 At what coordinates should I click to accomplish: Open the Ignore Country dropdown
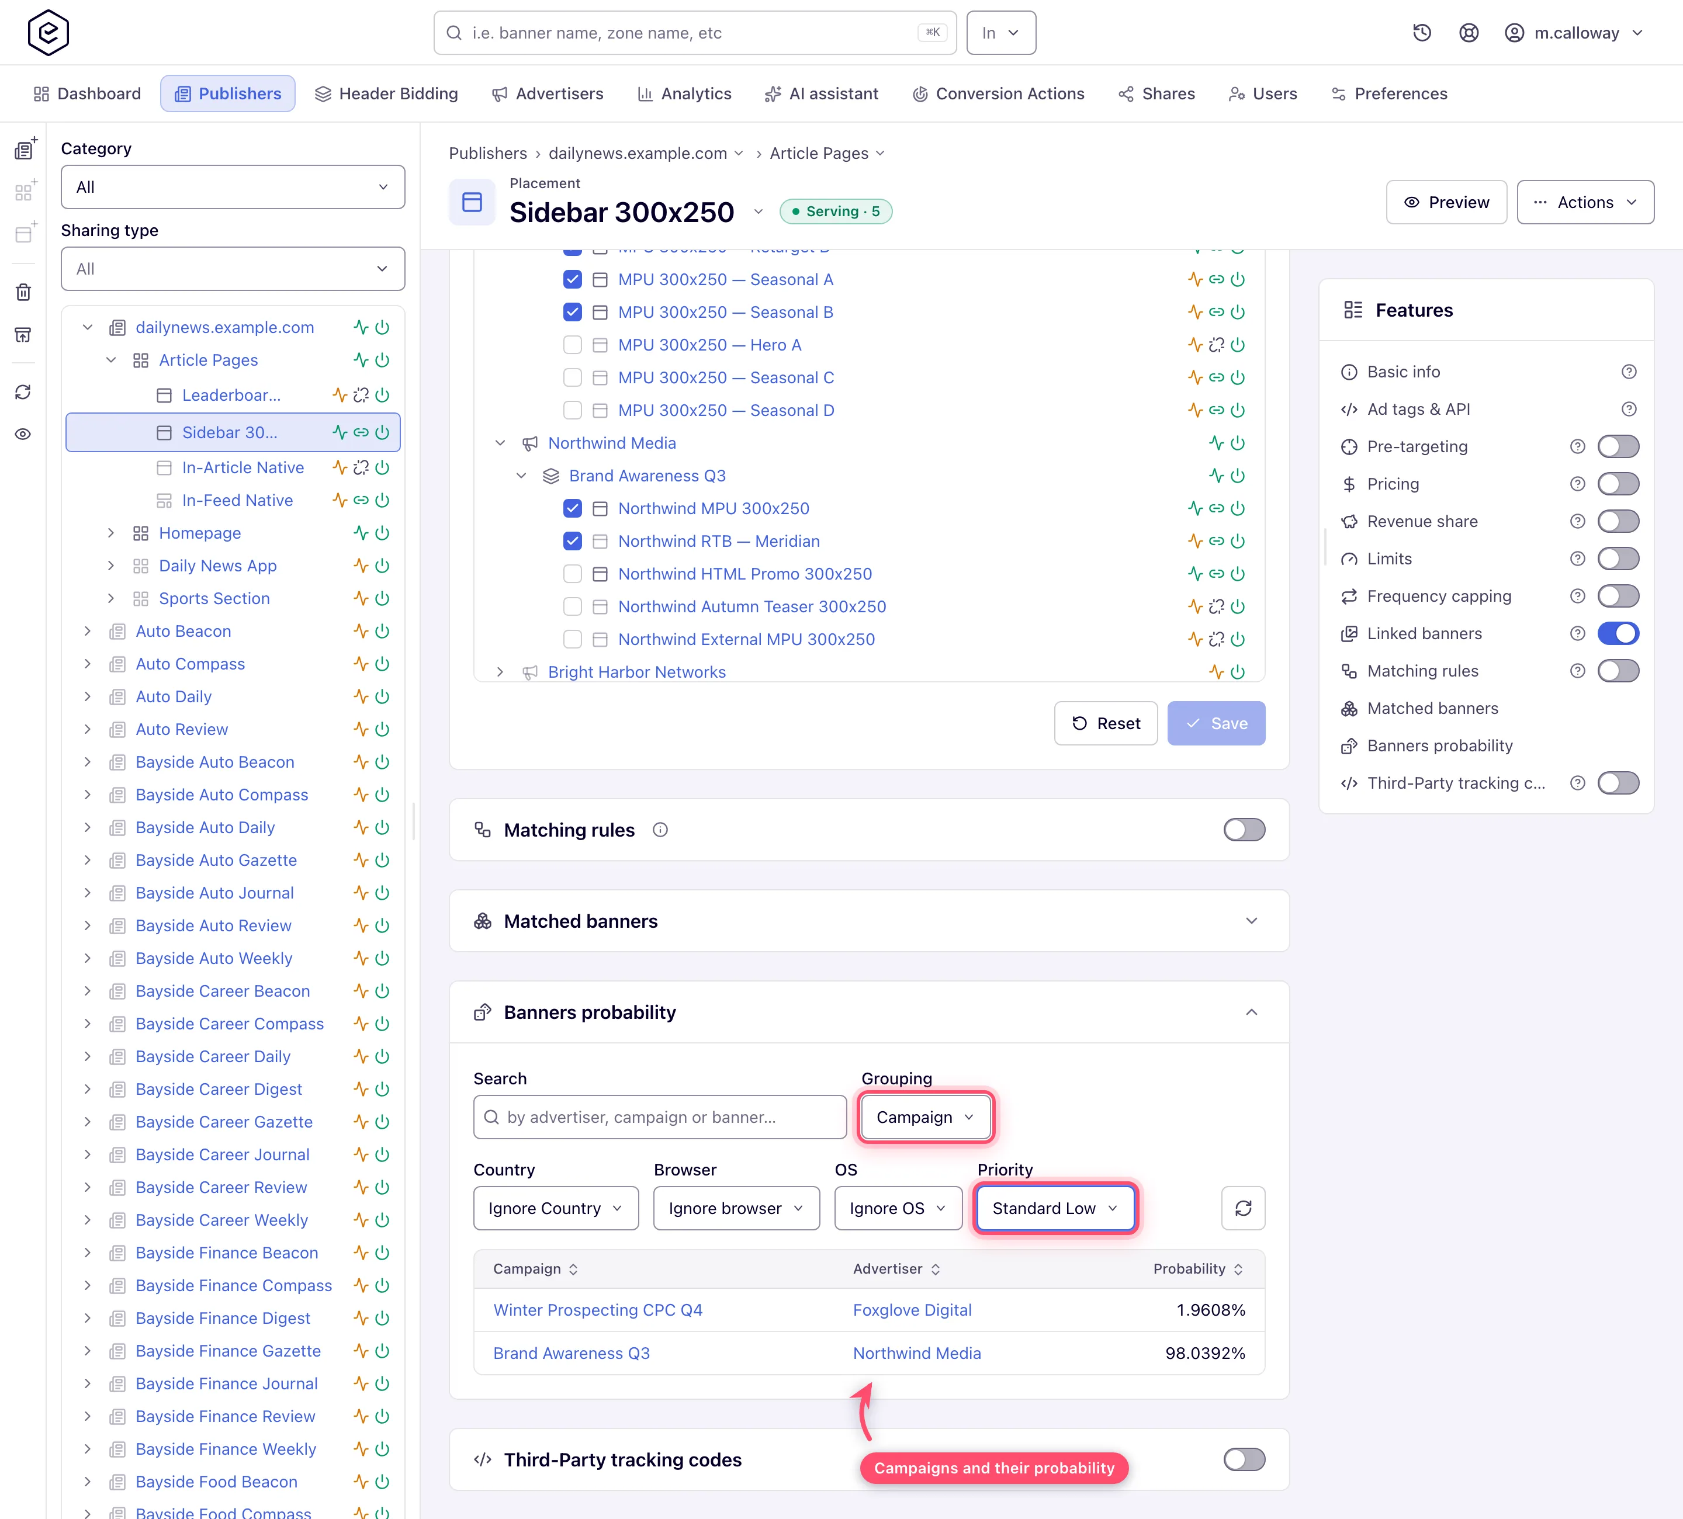pyautogui.click(x=556, y=1208)
